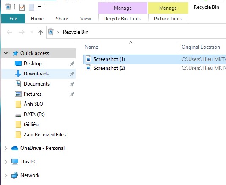Screen dimensions: 226x185
Task: Click the New folder icon in title bar
Action: click(31, 7)
